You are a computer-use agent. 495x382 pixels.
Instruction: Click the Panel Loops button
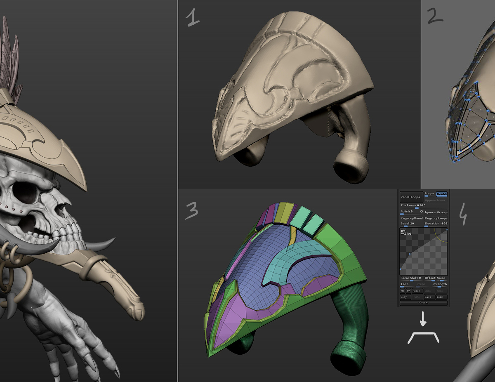pyautogui.click(x=411, y=197)
